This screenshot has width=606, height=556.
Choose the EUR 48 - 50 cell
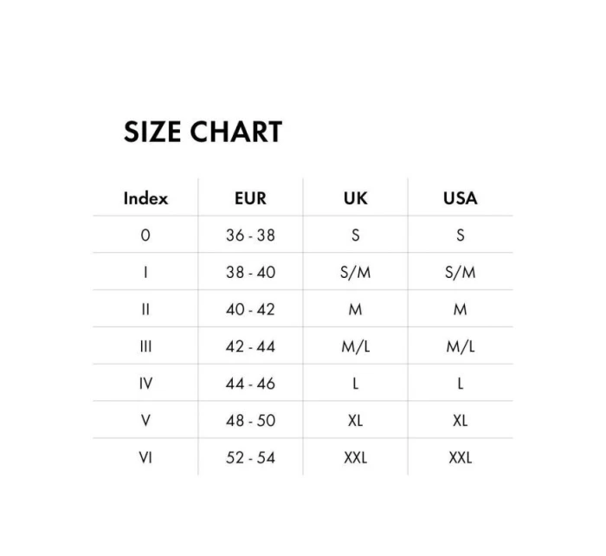250,421
